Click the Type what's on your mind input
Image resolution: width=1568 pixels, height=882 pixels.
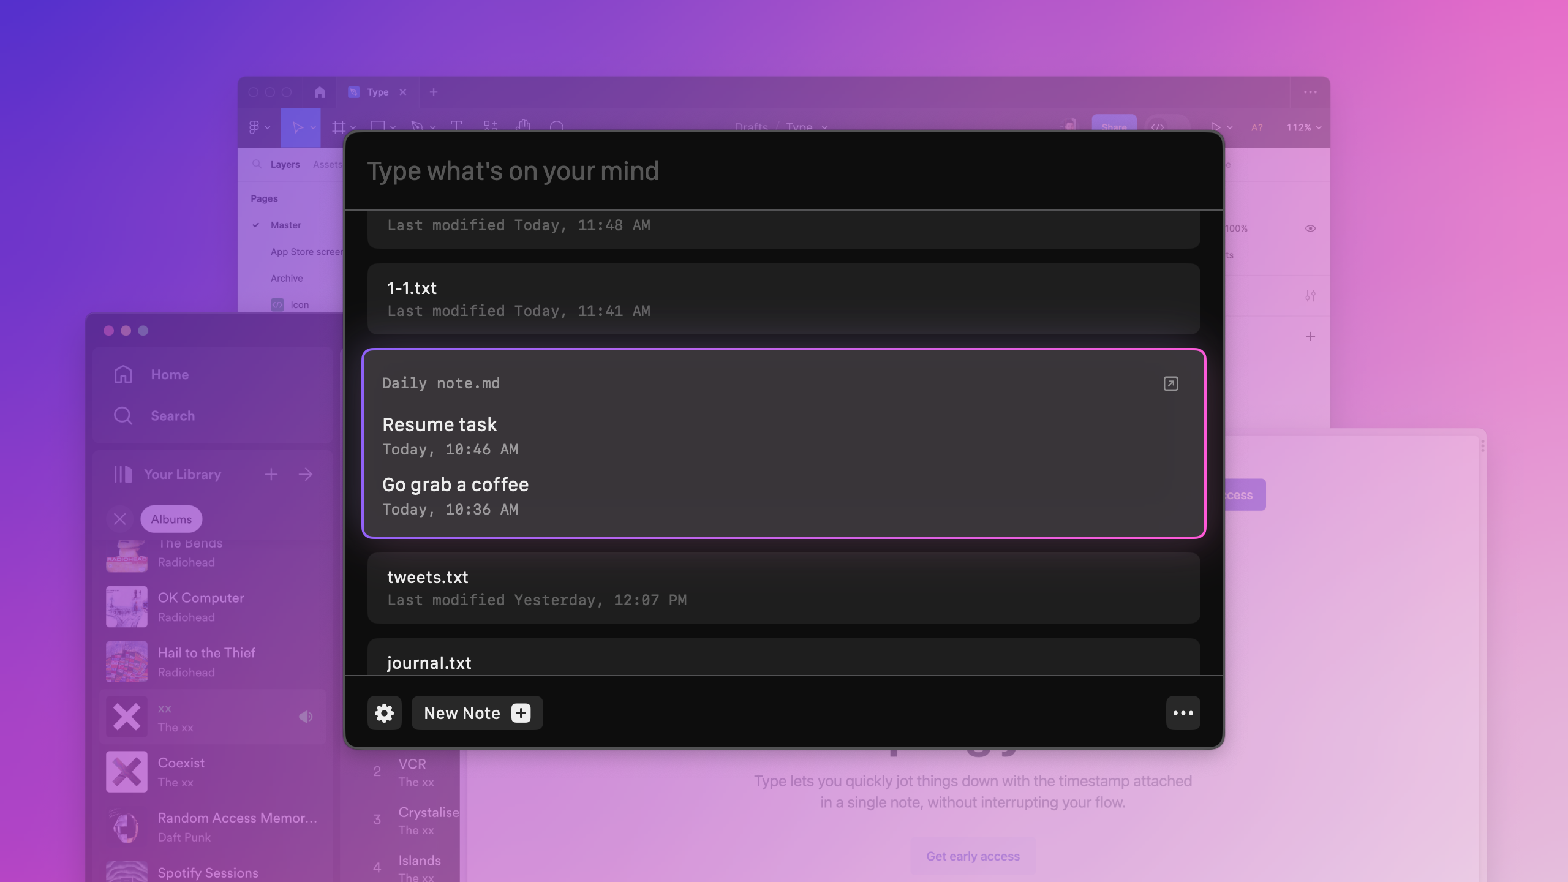coord(784,170)
